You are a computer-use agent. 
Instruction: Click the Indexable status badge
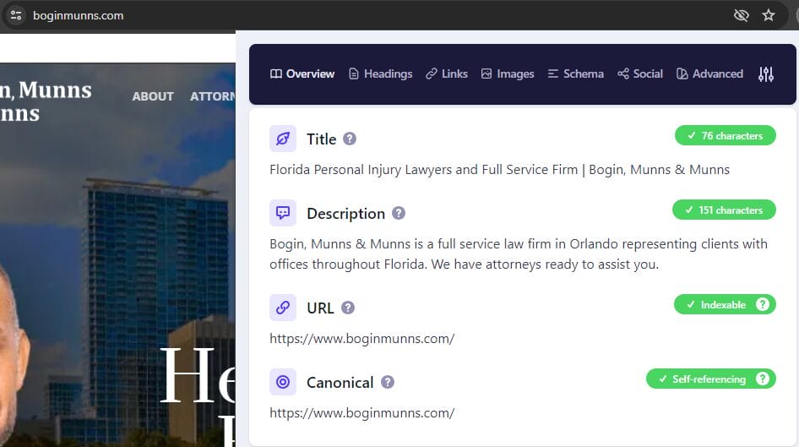pos(725,304)
